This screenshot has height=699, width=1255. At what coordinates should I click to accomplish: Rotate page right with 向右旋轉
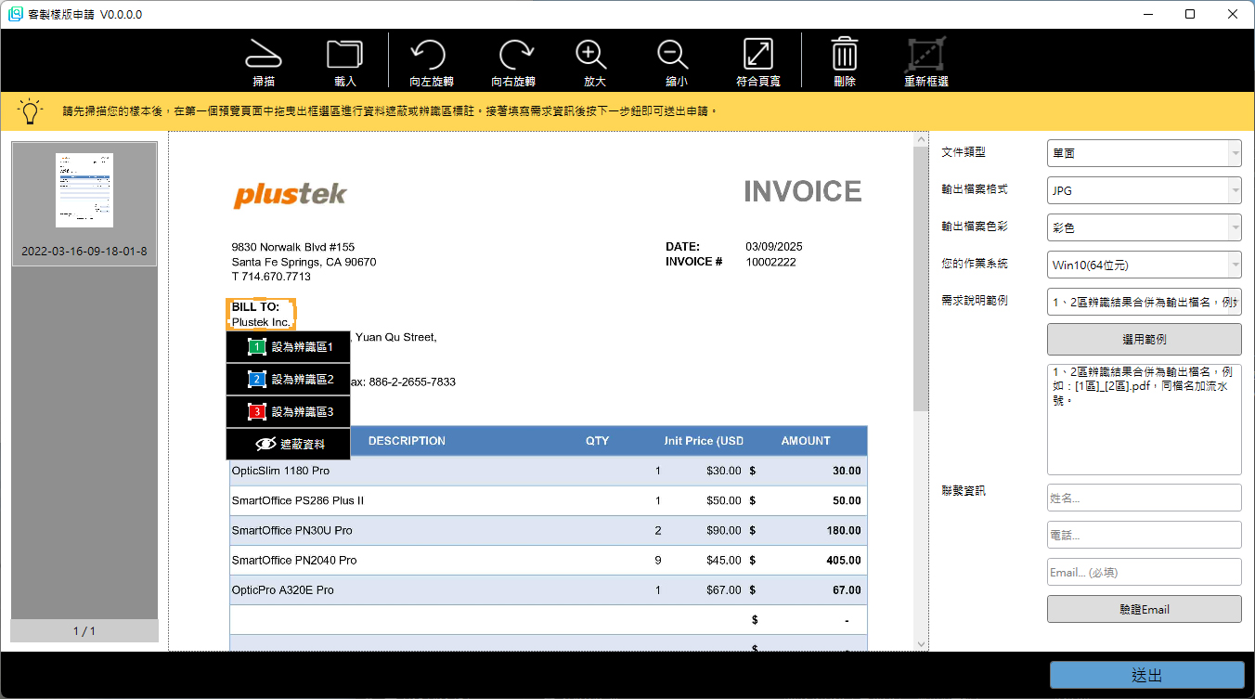513,62
